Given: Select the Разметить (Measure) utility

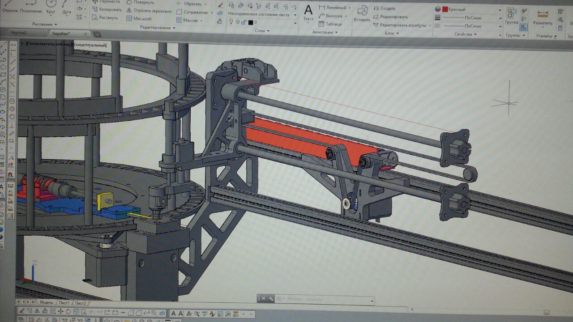Looking at the screenshot, I should (543, 17).
